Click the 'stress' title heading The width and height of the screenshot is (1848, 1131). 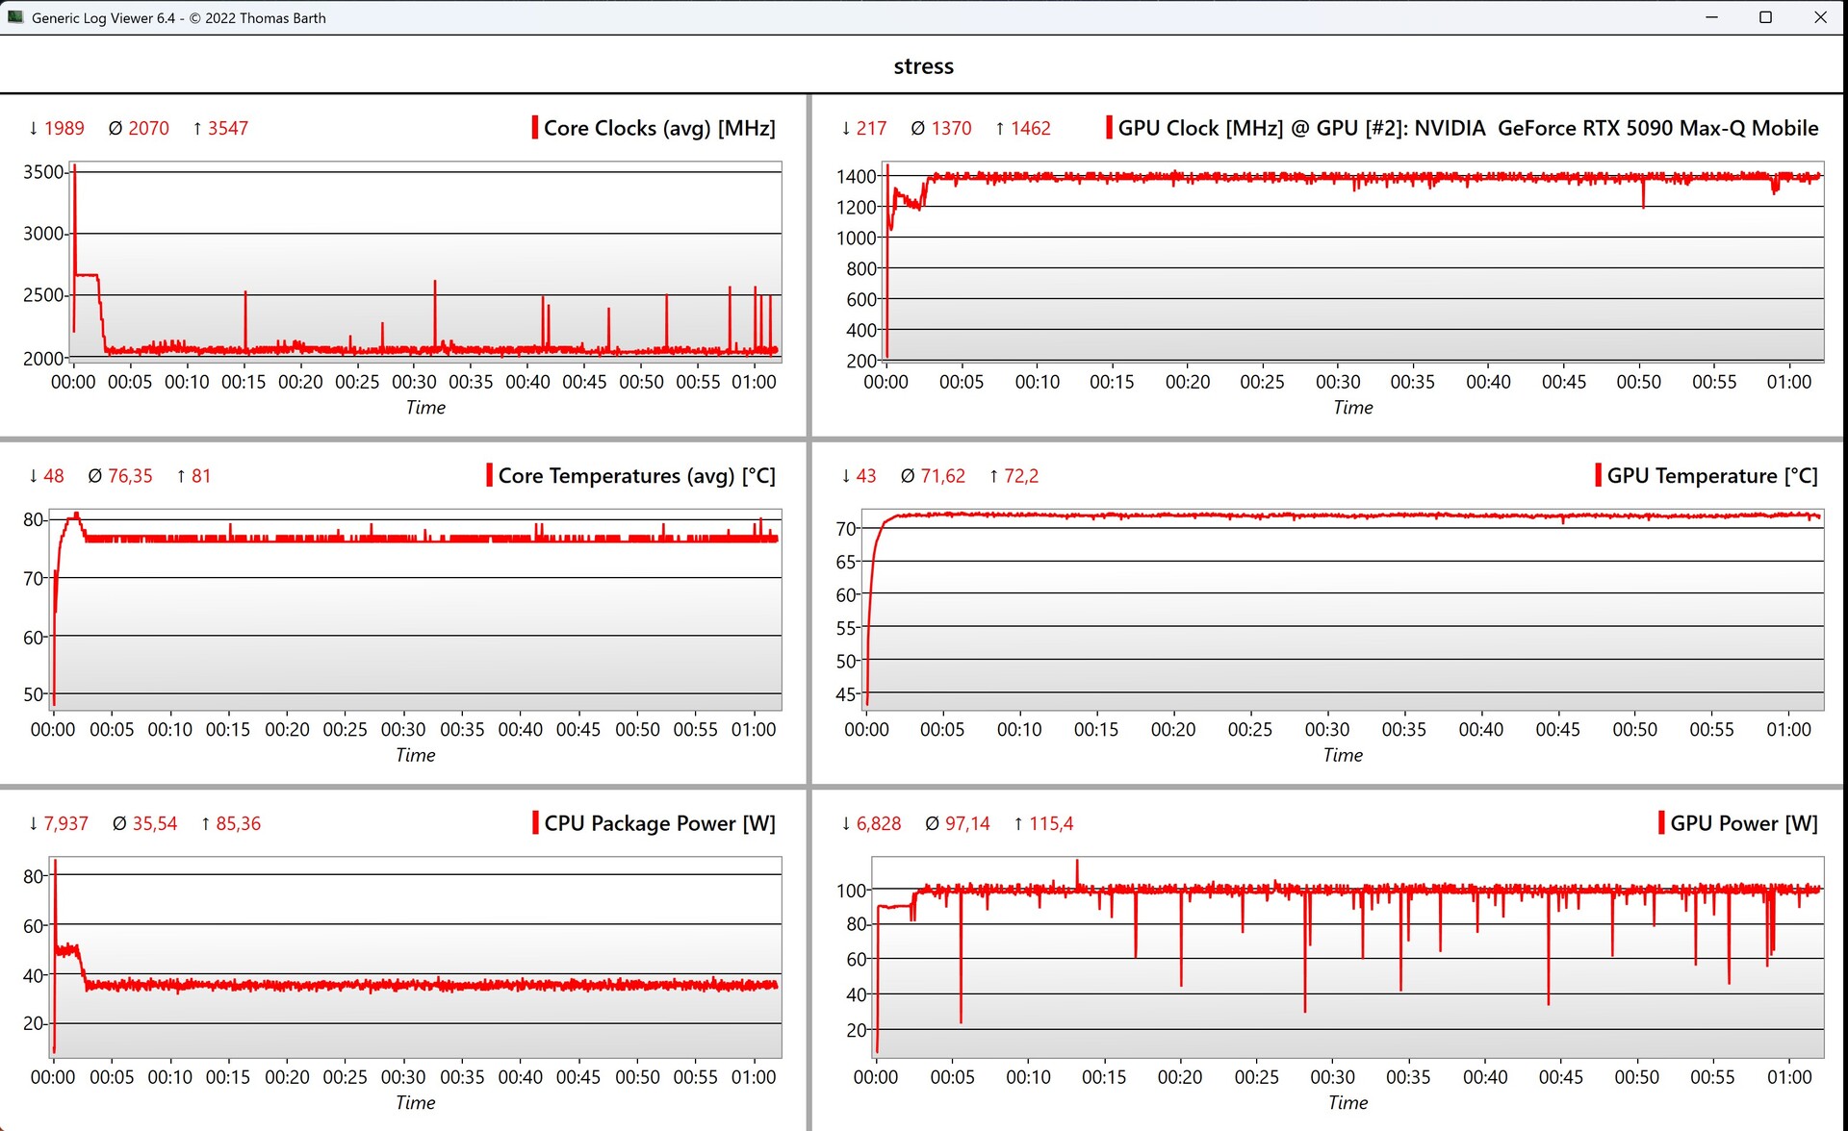click(x=923, y=66)
